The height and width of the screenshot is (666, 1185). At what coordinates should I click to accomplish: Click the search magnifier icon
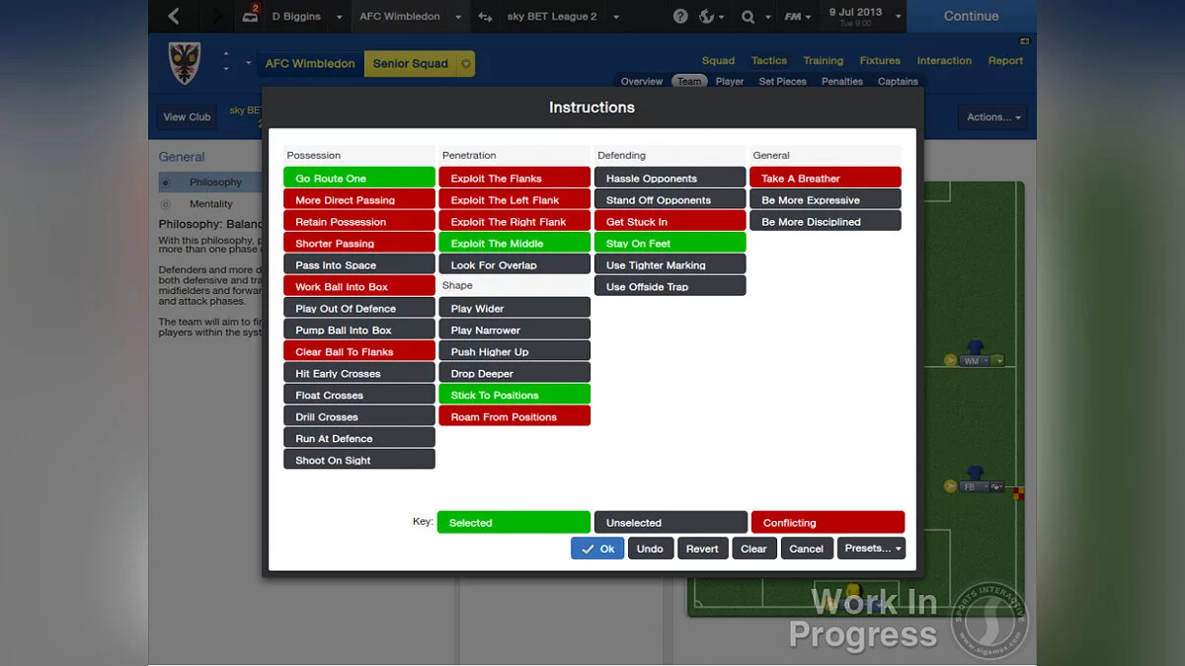748,17
